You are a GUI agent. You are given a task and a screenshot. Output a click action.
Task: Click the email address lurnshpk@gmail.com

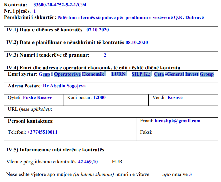click(177, 121)
